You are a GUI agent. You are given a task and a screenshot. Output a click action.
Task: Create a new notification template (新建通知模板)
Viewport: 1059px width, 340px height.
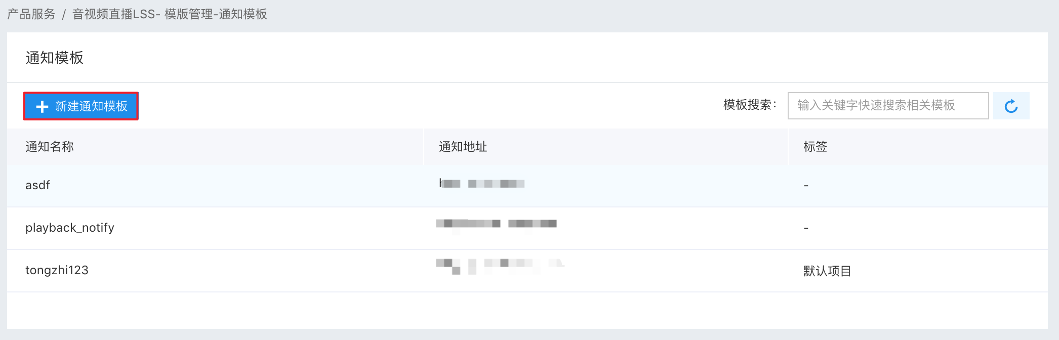(81, 106)
